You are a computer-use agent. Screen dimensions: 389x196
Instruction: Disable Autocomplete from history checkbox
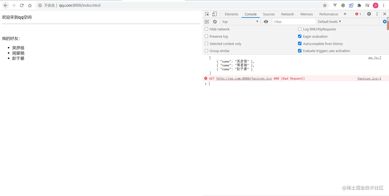point(300,43)
